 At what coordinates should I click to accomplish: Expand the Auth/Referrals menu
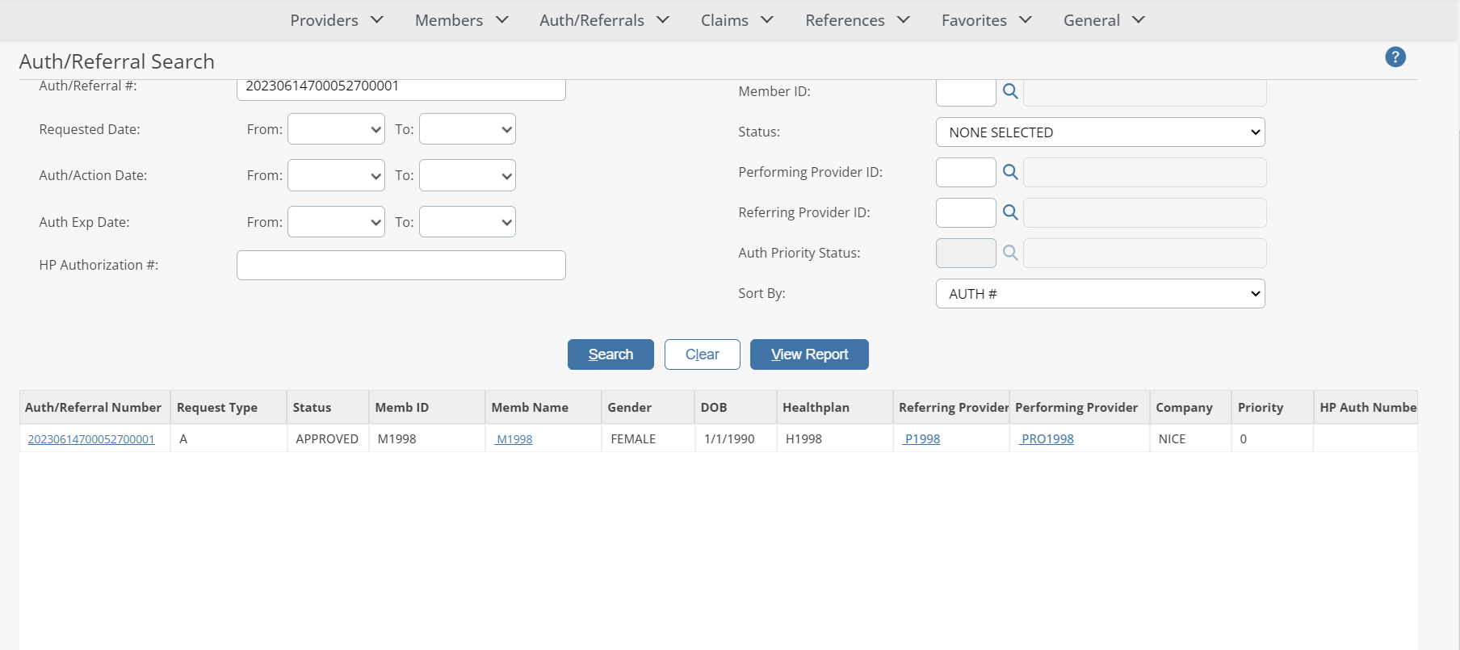[x=604, y=20]
